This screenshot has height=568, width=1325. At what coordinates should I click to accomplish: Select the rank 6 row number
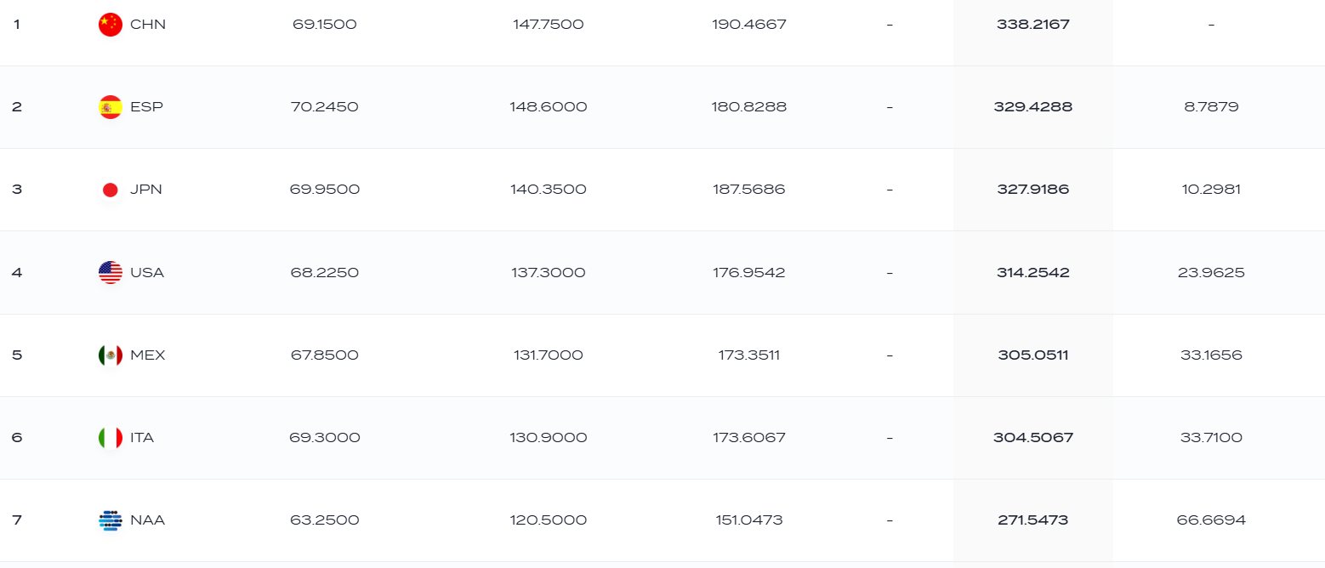pos(17,438)
